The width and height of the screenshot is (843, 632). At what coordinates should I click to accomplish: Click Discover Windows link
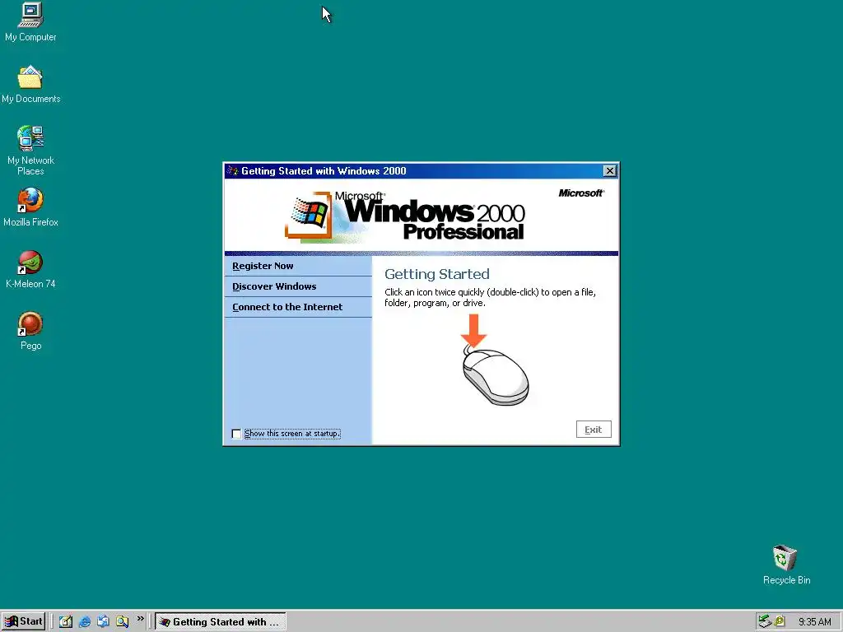tap(274, 286)
